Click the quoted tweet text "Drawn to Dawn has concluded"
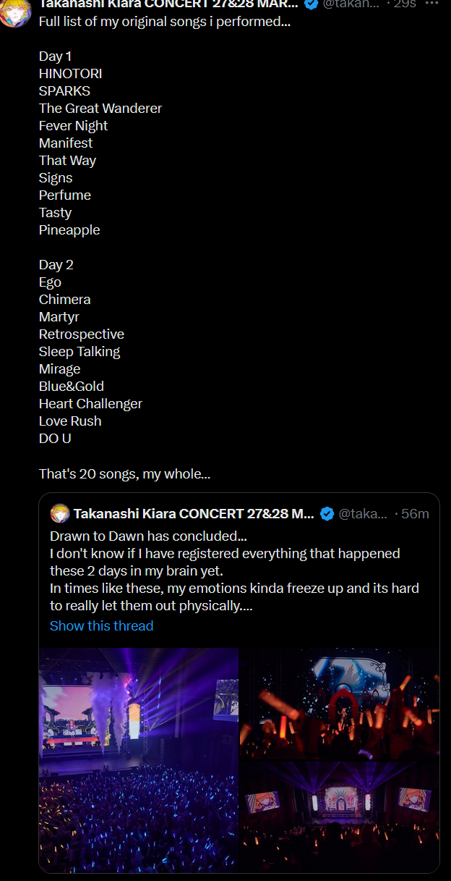Image resolution: width=451 pixels, height=881 pixels. pyautogui.click(x=148, y=536)
